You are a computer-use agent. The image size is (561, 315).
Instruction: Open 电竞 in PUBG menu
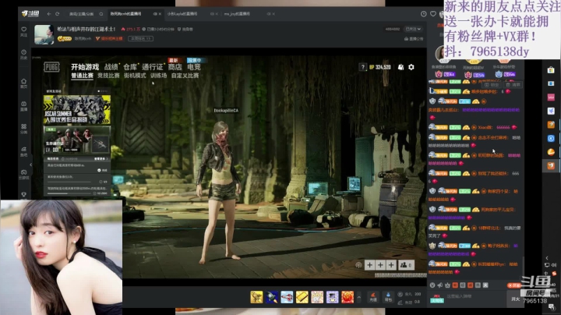click(194, 67)
